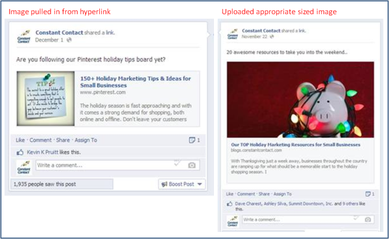Click blogs.constantcontact.com domain text
This screenshot has height=239, width=389.
click(x=256, y=150)
